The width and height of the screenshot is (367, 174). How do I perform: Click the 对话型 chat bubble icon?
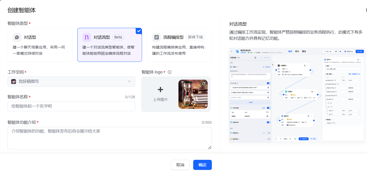[17, 37]
